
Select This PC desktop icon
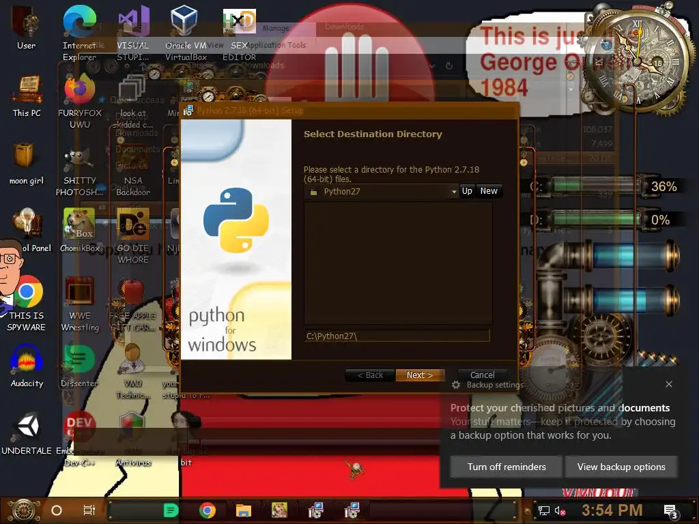(27, 96)
